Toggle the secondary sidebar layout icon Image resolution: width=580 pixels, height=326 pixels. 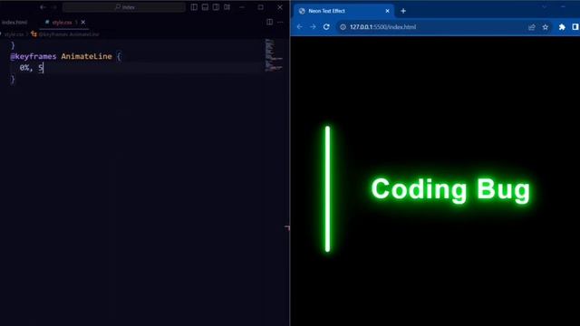216,7
